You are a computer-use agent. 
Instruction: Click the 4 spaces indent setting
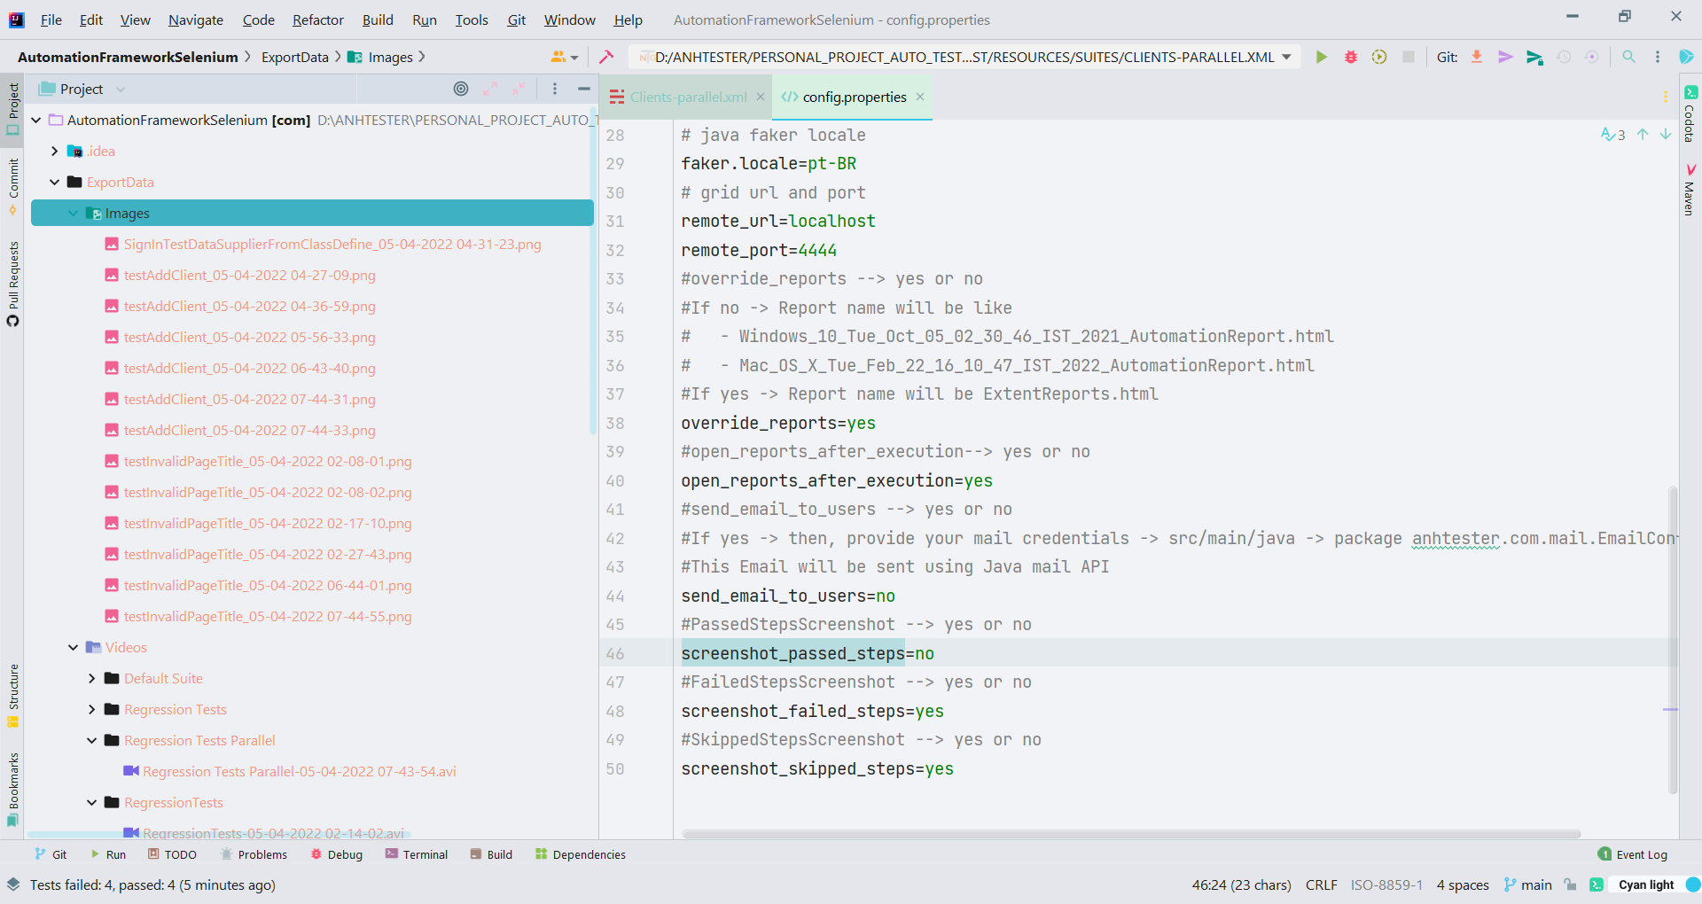pos(1463,885)
